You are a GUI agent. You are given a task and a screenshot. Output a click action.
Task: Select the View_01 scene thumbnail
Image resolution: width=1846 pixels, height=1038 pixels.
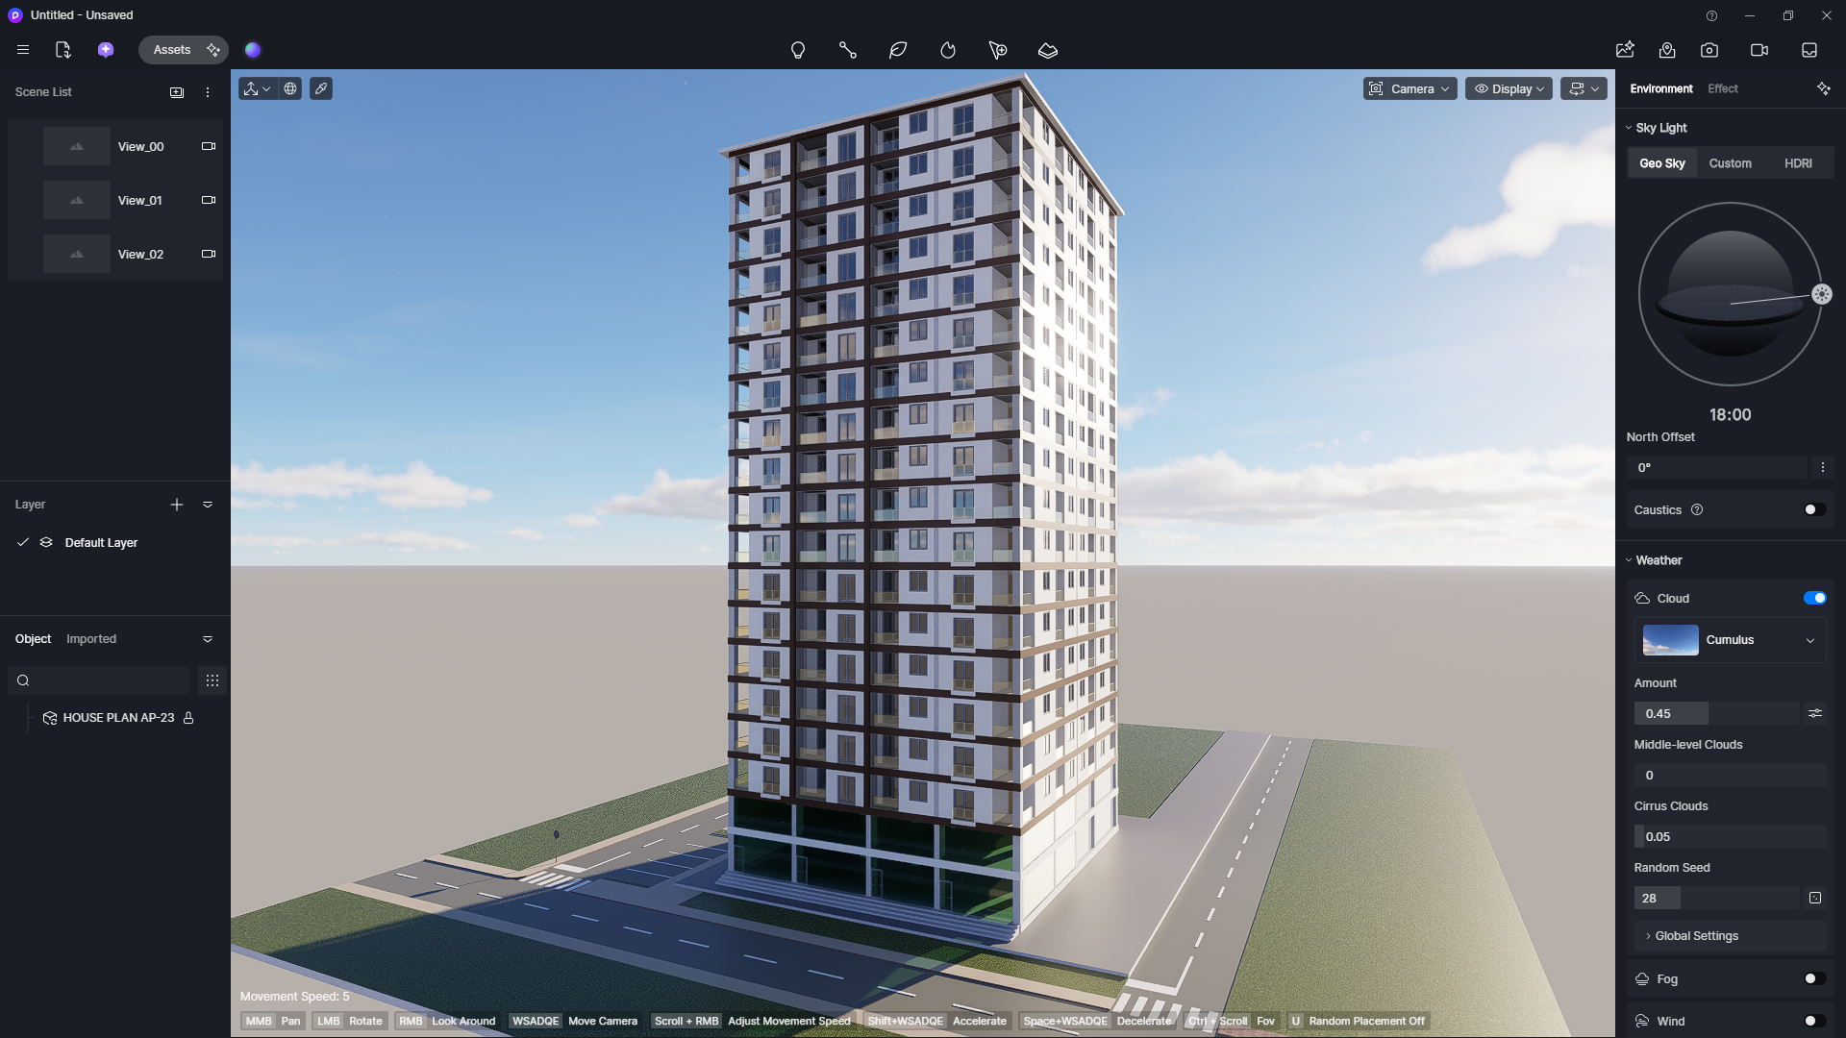[x=77, y=200]
